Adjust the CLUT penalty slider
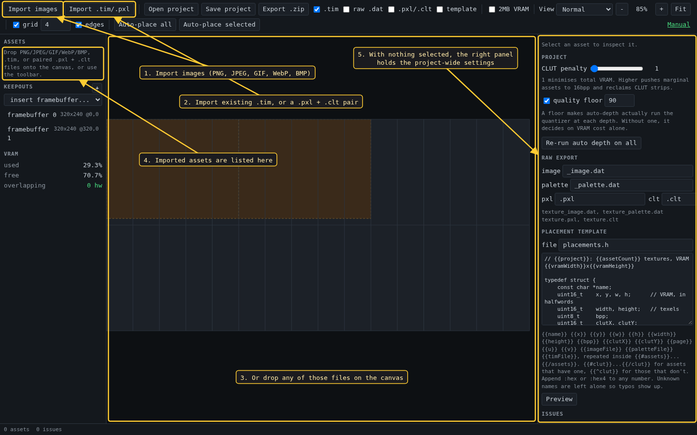Screen dimensions: 697x435 pyautogui.click(x=617, y=69)
